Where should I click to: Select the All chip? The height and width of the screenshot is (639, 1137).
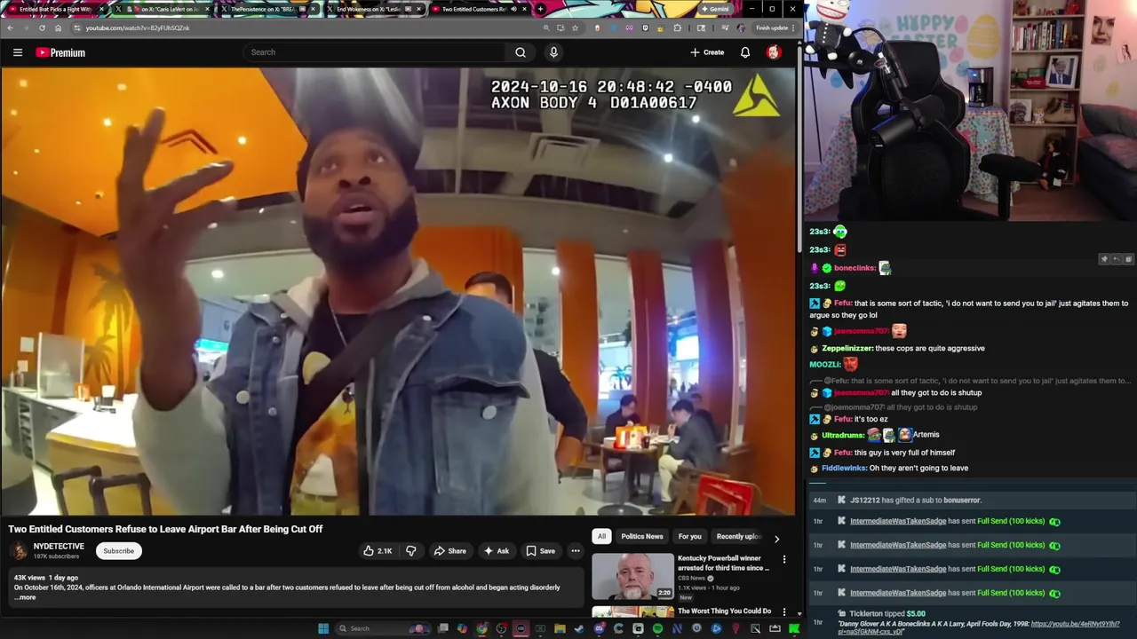[601, 536]
